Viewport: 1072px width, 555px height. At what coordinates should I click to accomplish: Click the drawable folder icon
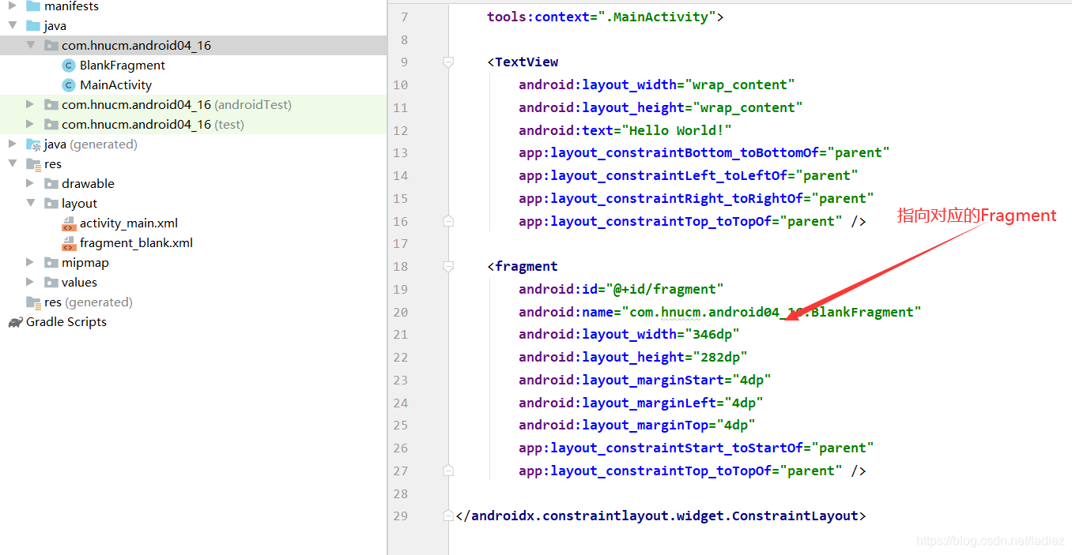(x=51, y=184)
